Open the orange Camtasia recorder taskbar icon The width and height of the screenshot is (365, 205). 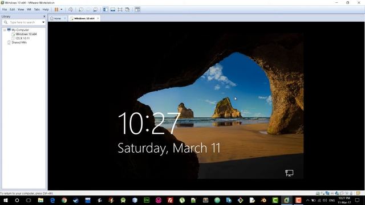point(298,200)
